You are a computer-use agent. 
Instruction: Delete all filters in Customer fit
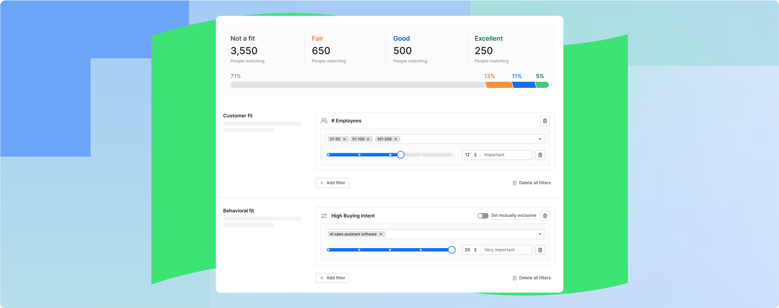(532, 183)
